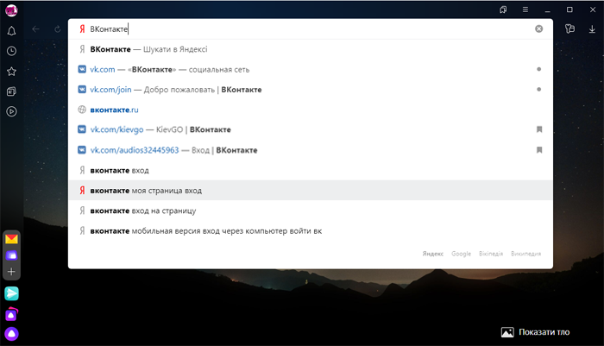Image resolution: width=604 pixels, height=346 pixels.
Task: Click bookmark marker on vk.com/kievgo row
Action: [x=539, y=129]
